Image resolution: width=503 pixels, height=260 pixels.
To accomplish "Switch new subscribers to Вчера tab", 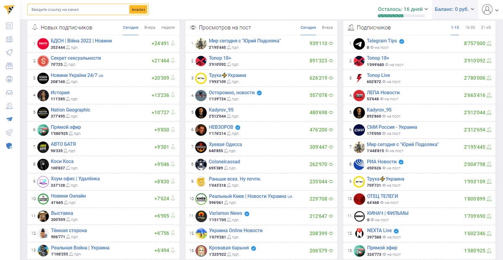I will click(x=150, y=28).
